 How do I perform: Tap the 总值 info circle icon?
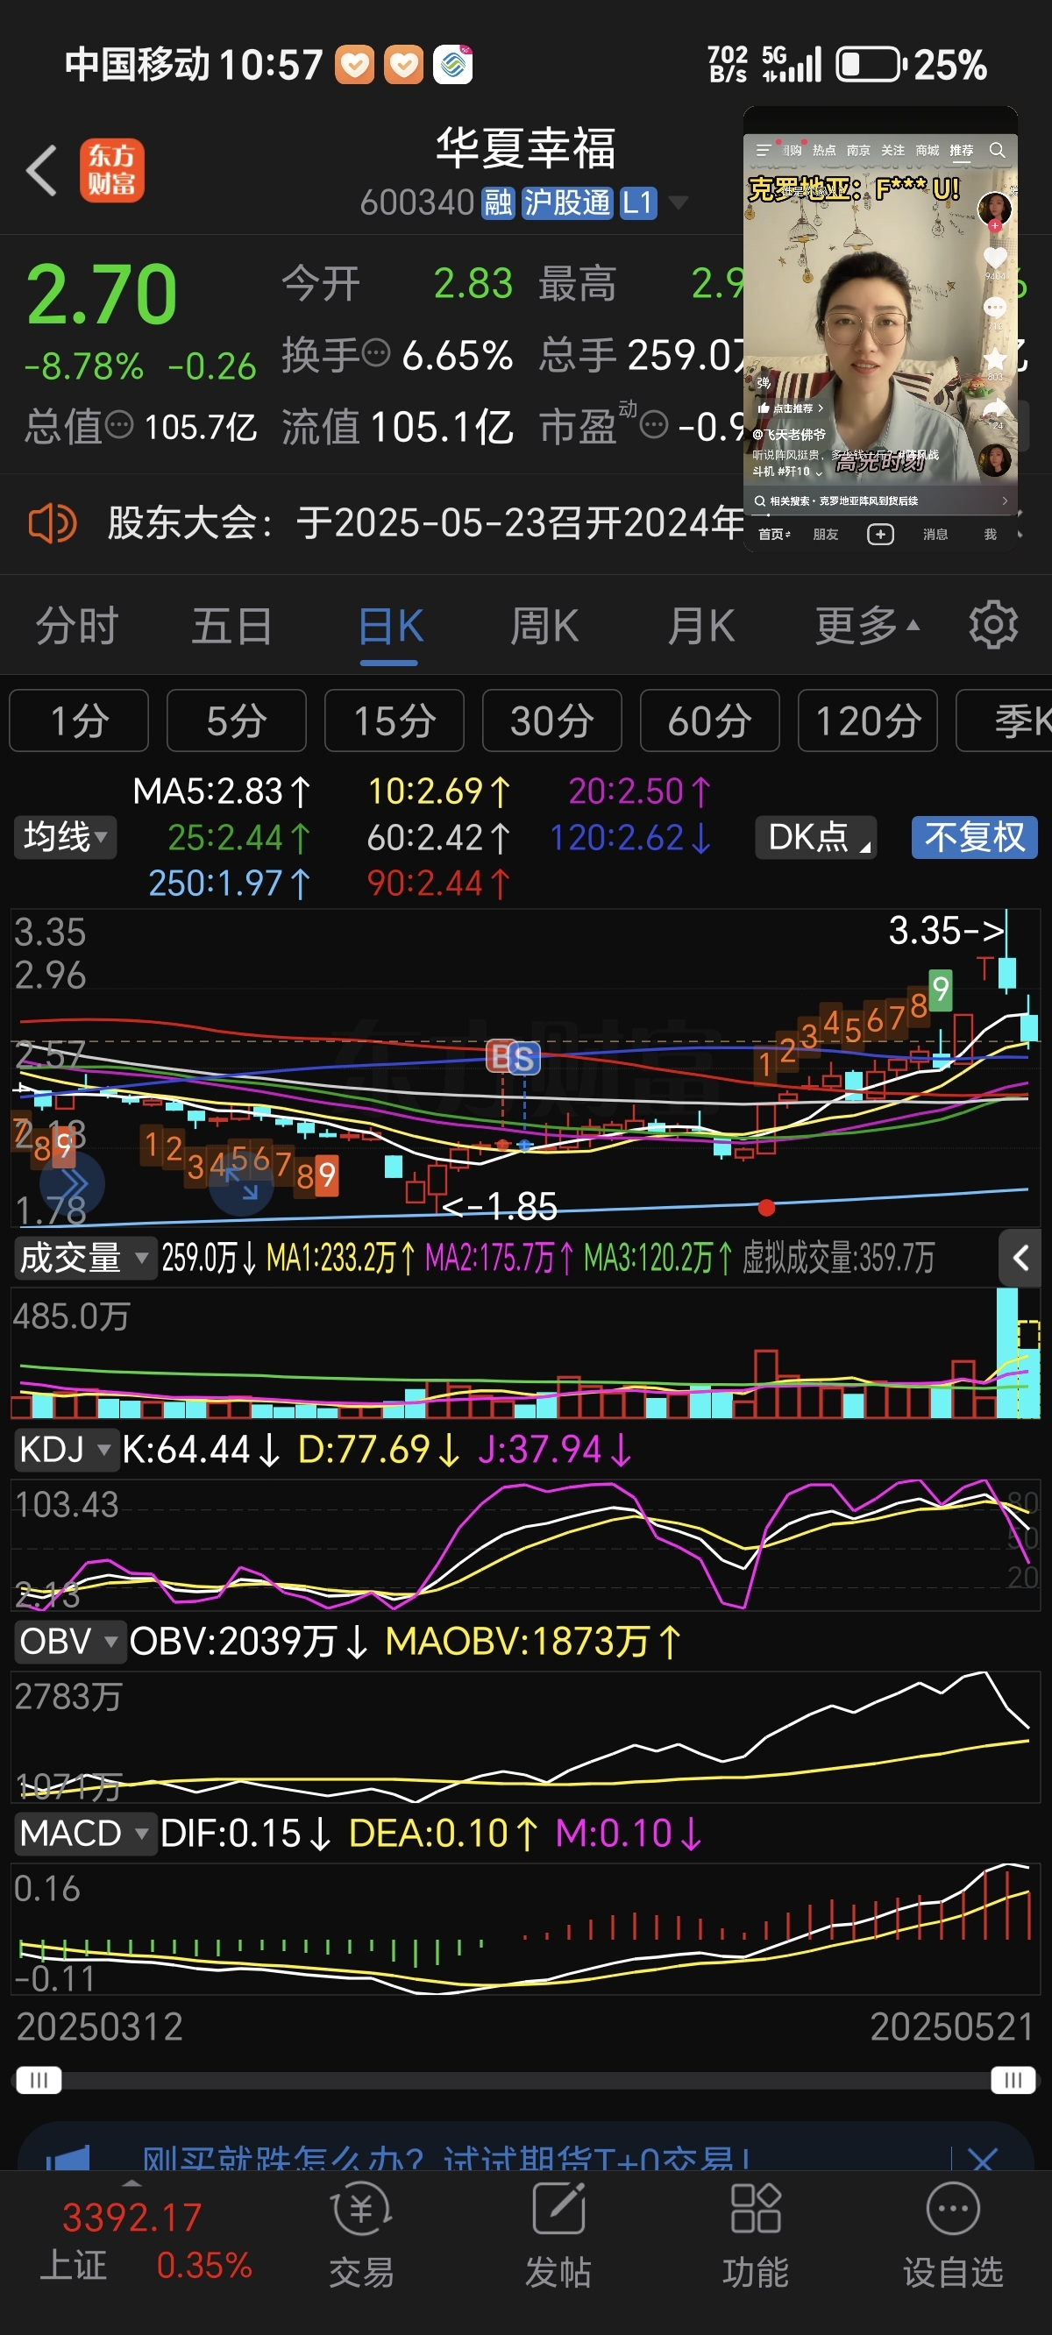tap(119, 423)
